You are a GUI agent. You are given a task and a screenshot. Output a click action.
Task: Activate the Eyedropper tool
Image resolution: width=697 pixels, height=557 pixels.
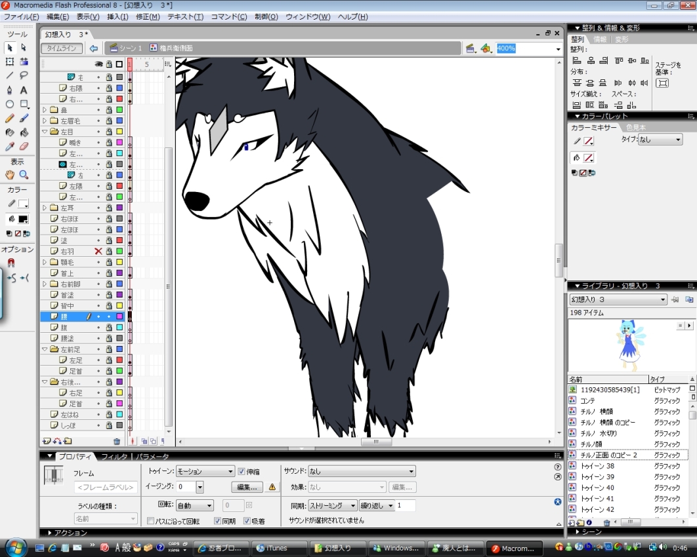pos(10,147)
